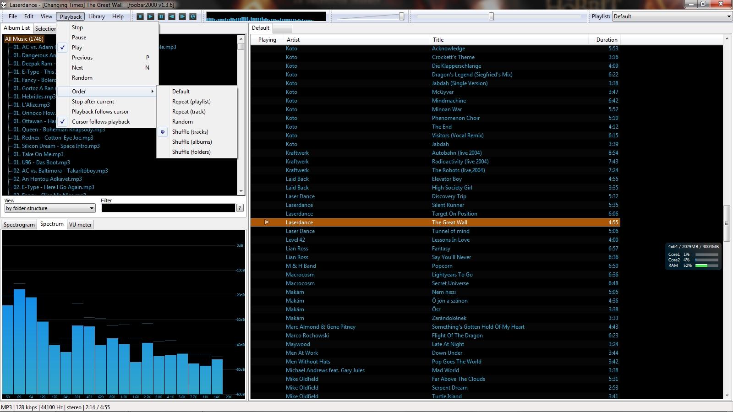Open the File menu

coord(13,16)
